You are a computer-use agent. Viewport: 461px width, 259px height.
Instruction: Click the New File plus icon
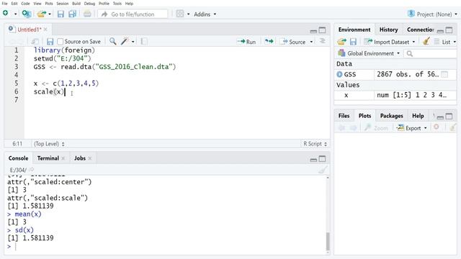click(x=5, y=13)
